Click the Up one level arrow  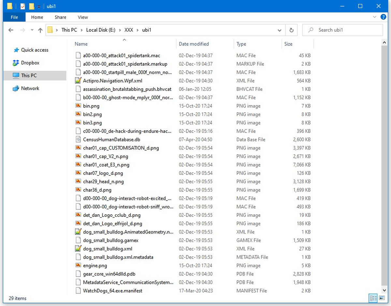tap(40, 30)
